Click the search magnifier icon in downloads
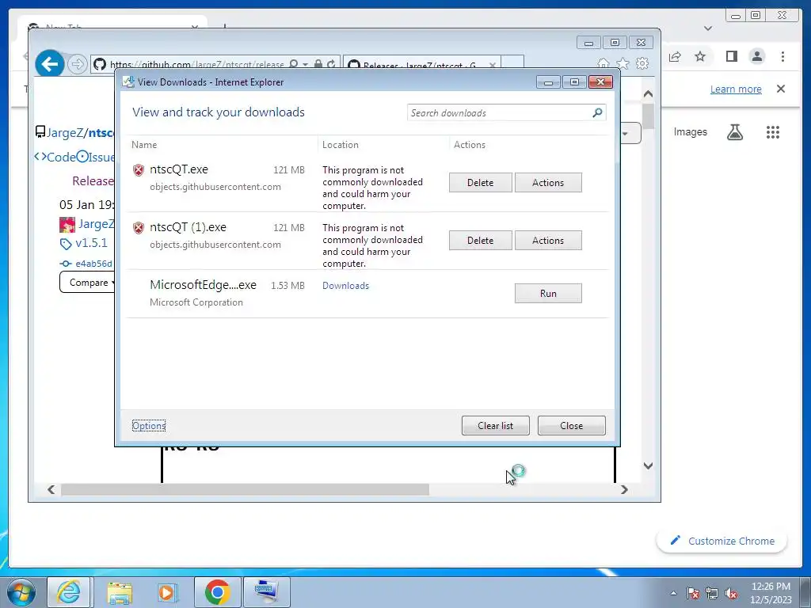Image resolution: width=811 pixels, height=608 pixels. [x=597, y=112]
